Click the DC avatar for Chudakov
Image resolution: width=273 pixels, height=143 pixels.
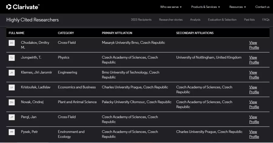pos(12,43)
